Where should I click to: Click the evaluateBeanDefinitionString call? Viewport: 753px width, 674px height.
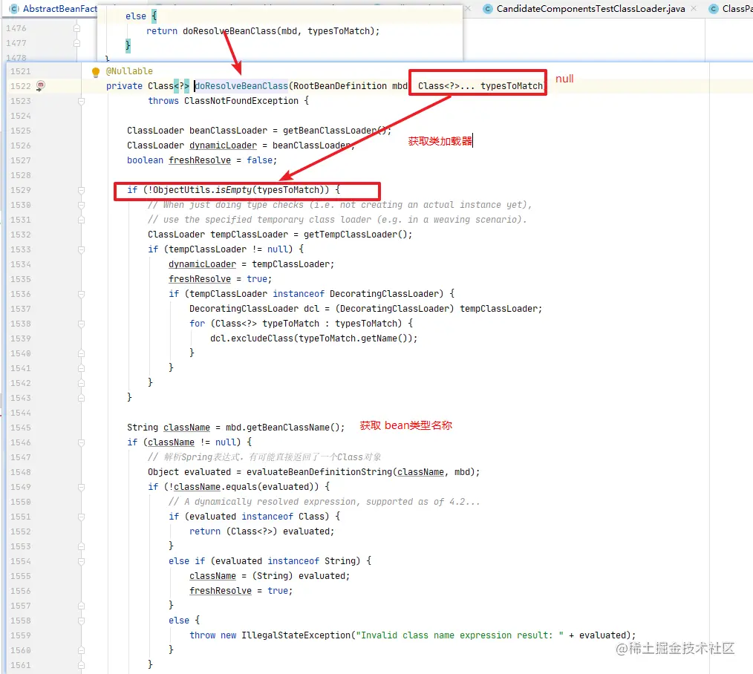pyautogui.click(x=319, y=472)
